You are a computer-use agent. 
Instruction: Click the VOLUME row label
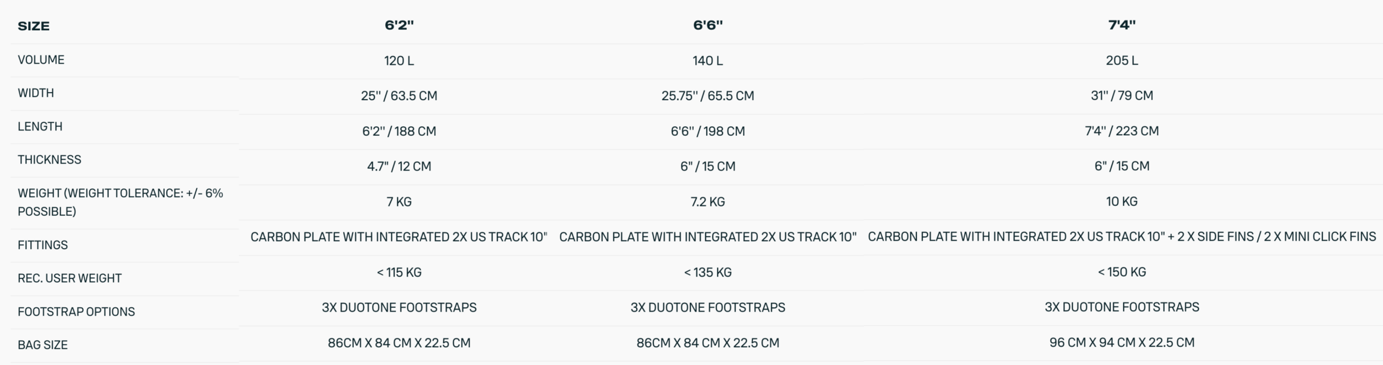(41, 60)
